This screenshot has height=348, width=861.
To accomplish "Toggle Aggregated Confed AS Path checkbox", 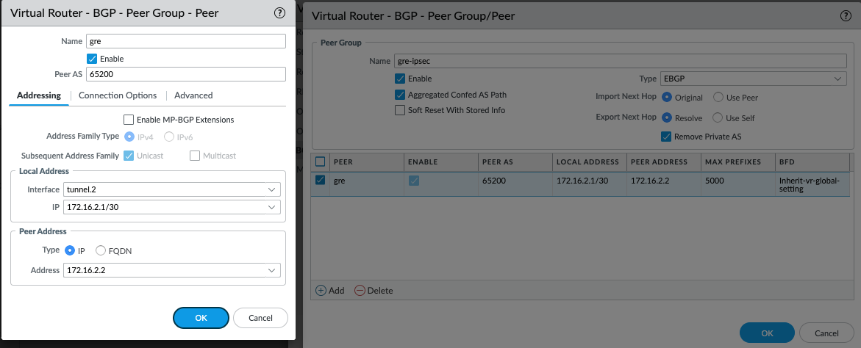I will point(400,95).
